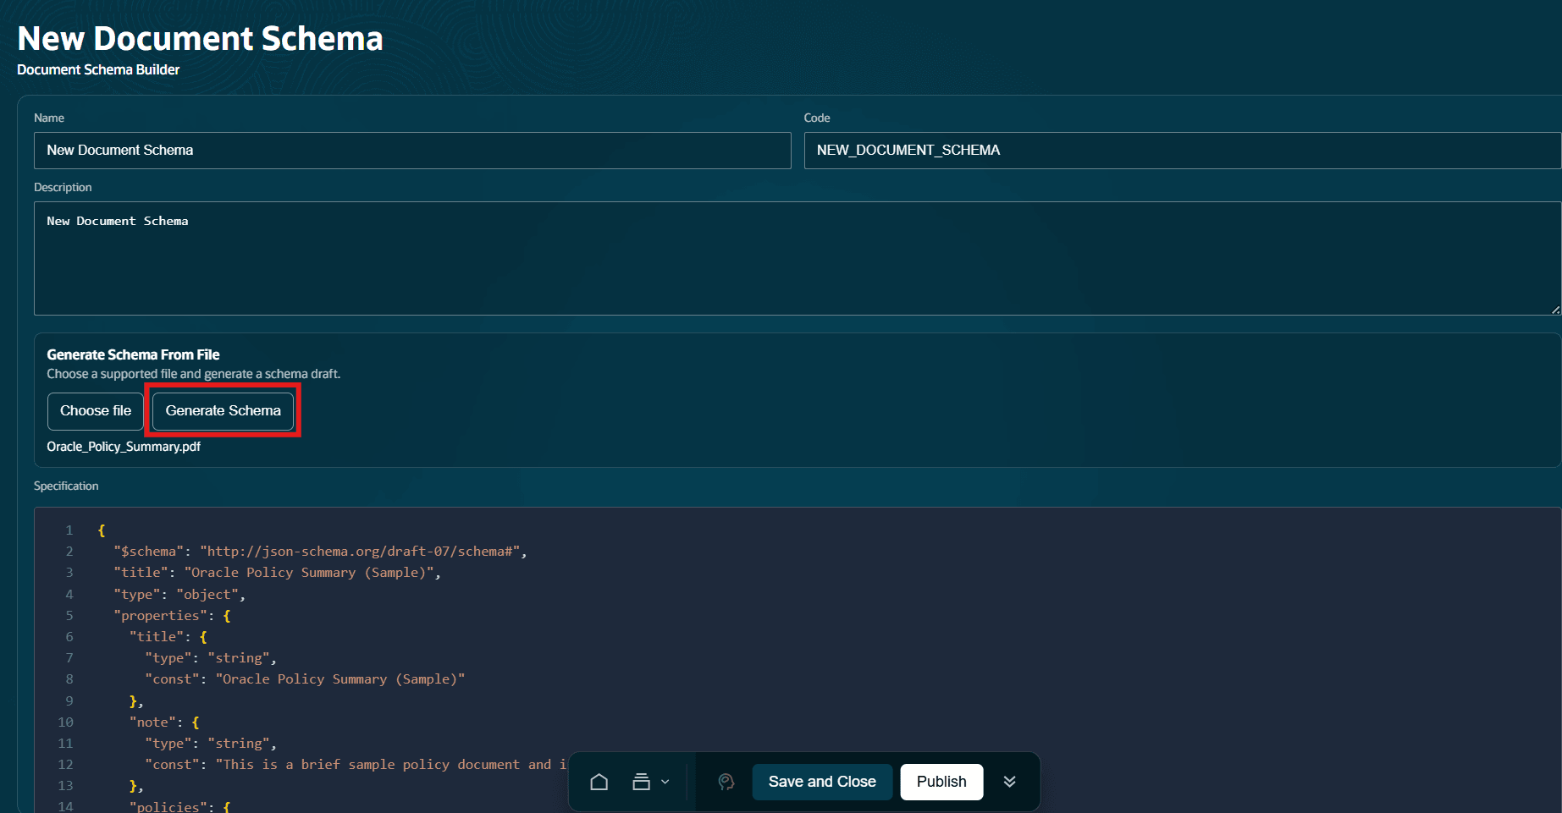Go to home via house icon

pyautogui.click(x=599, y=782)
